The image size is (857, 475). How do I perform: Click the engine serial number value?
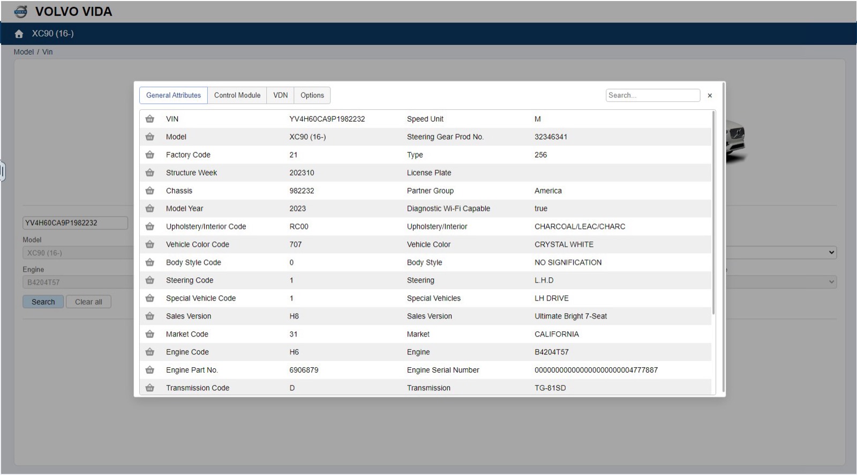[596, 370]
